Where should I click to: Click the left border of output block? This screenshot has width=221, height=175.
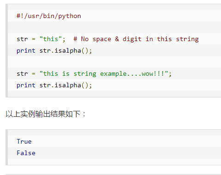[6, 147]
